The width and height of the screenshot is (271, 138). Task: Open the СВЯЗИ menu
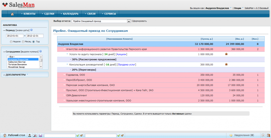90,14
